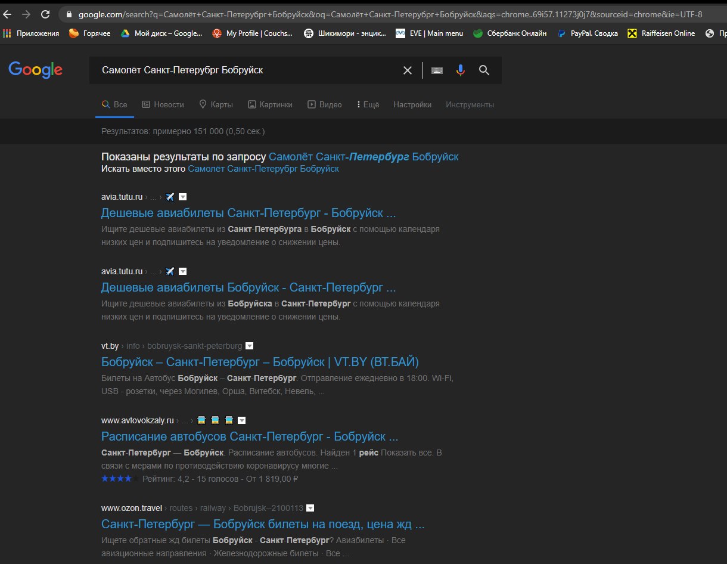Click the www.ozon.travel site address

132,508
